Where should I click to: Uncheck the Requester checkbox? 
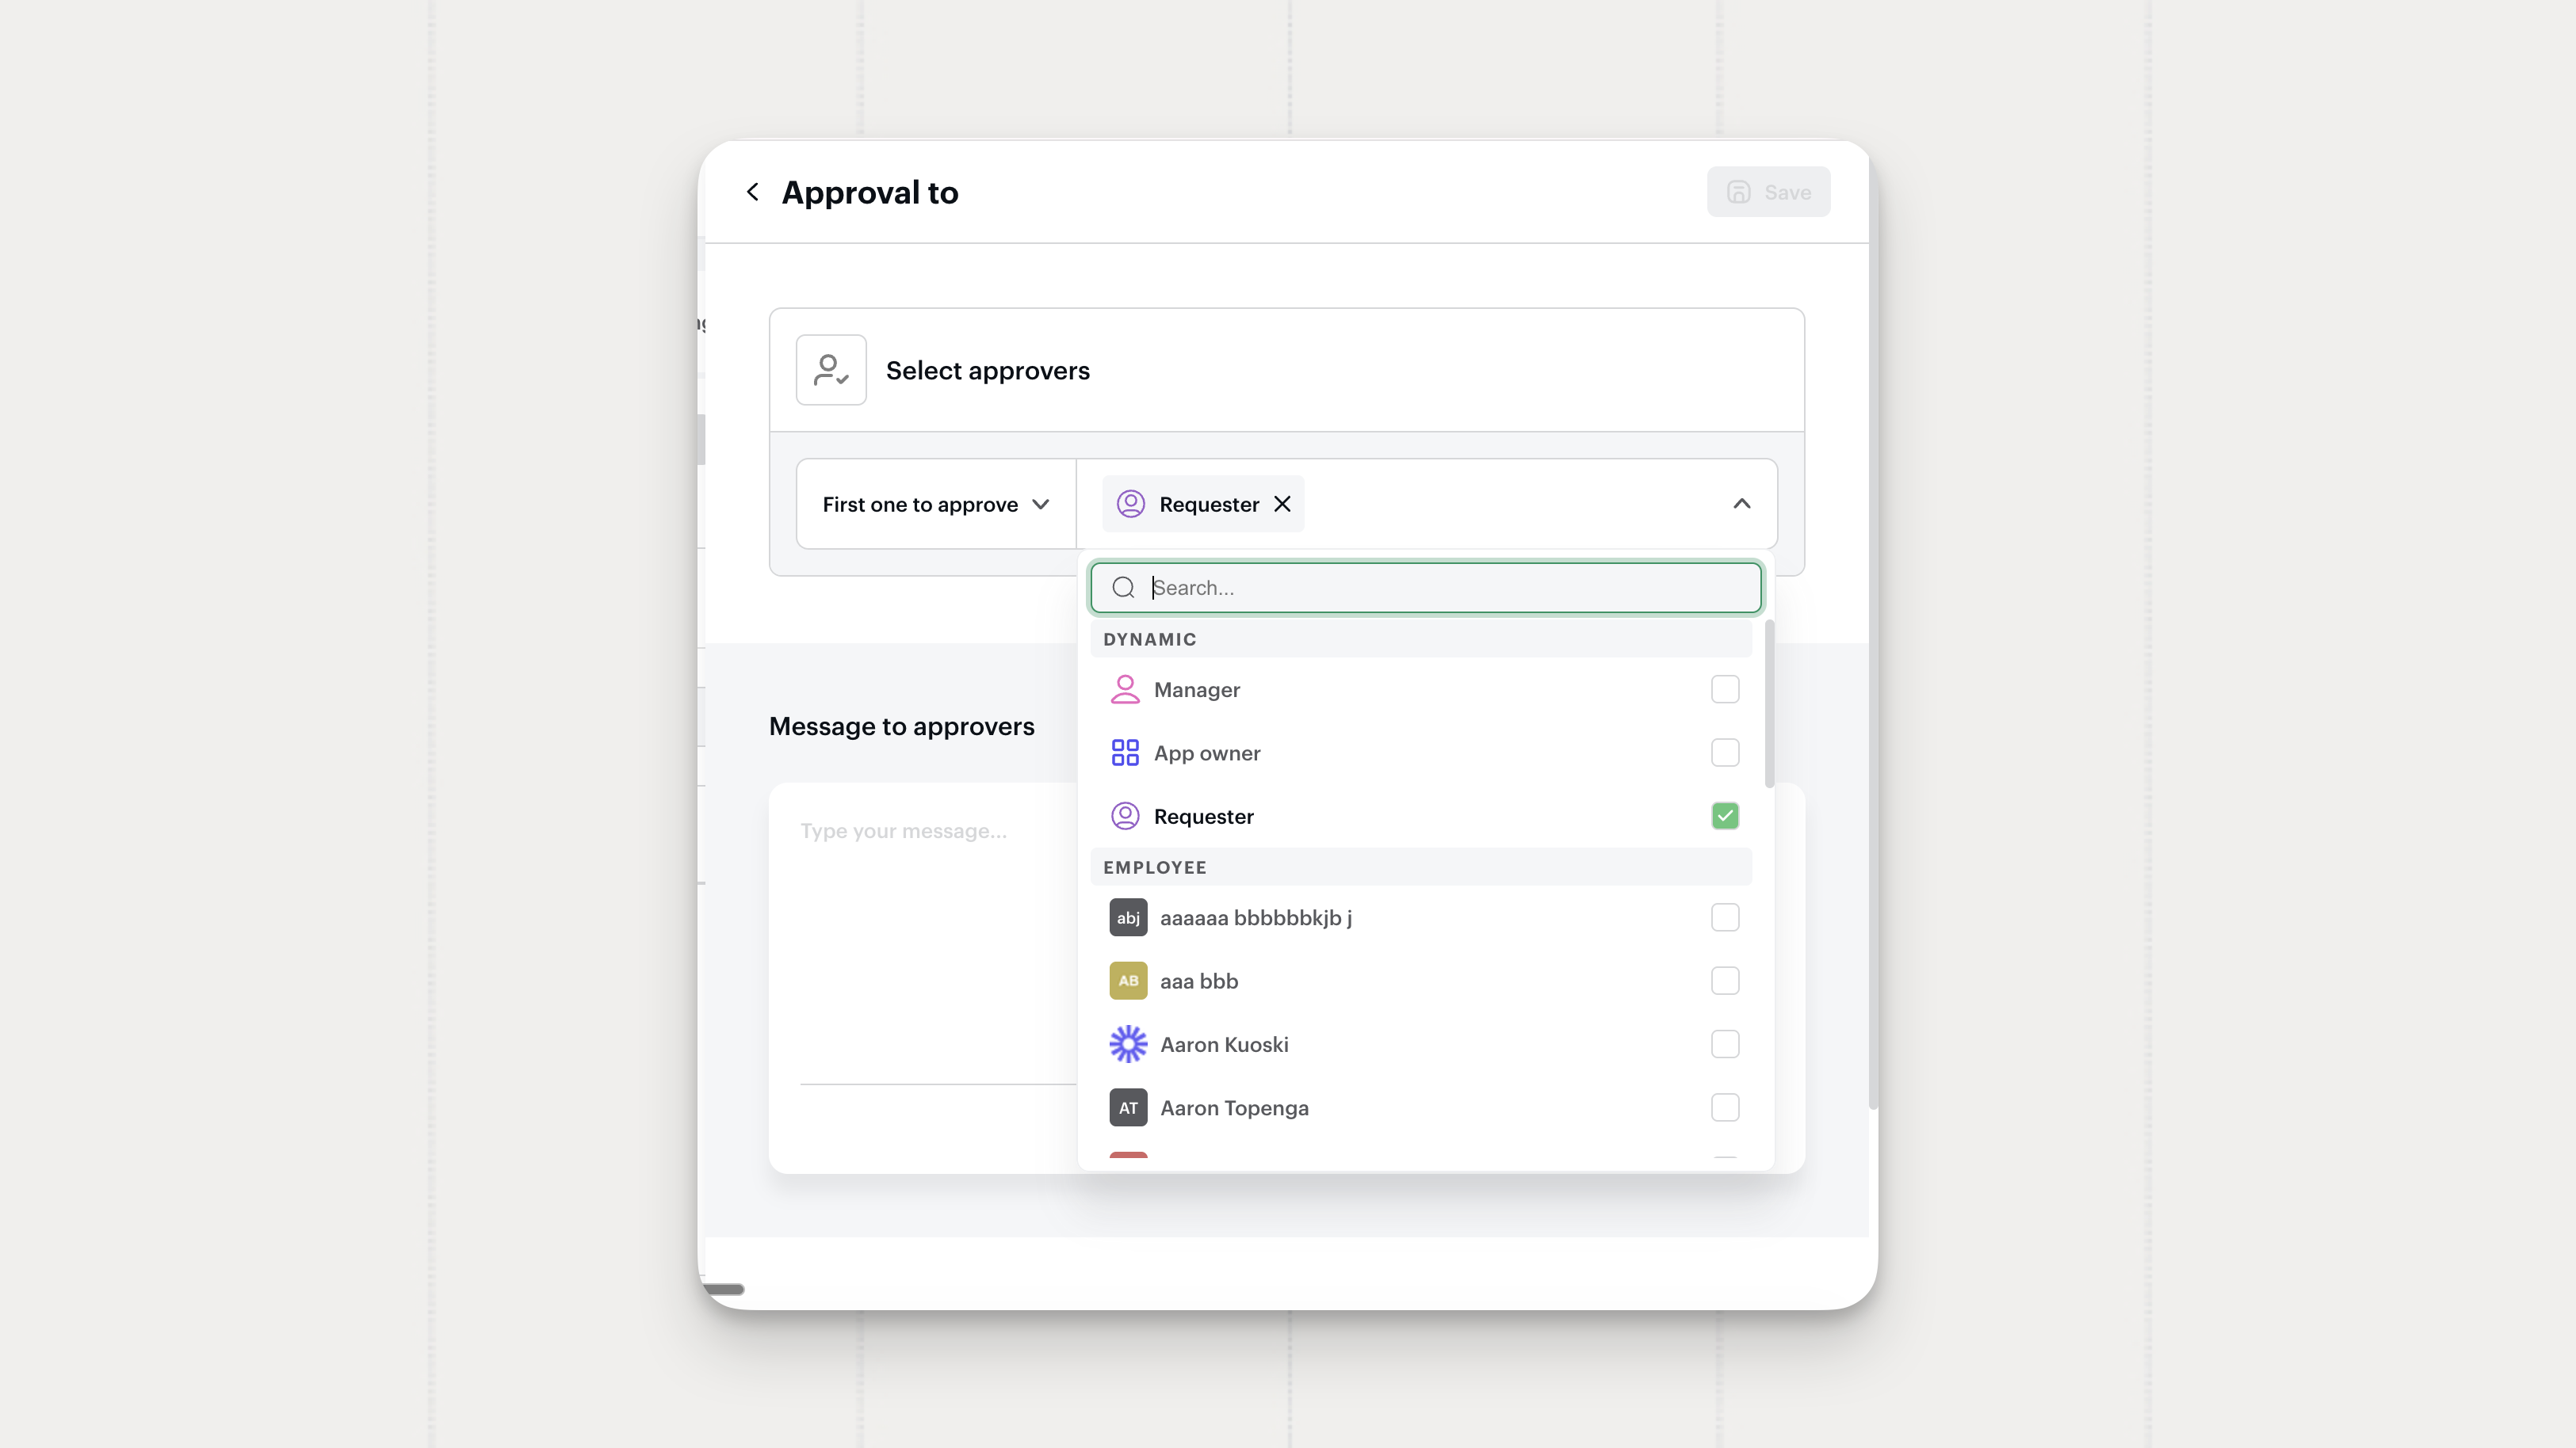pos(1724,817)
